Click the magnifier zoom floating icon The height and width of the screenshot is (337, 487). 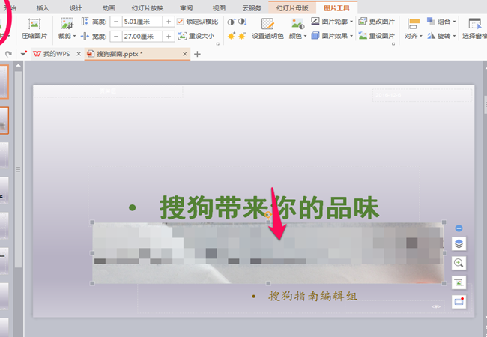pos(459,263)
